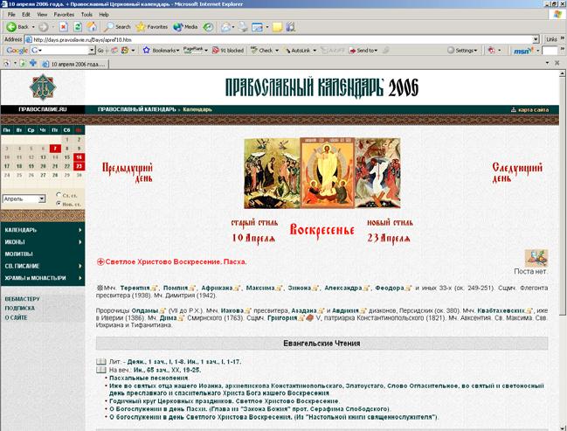
Task: Select Ст. ст. old style radio button
Action: tap(59, 195)
